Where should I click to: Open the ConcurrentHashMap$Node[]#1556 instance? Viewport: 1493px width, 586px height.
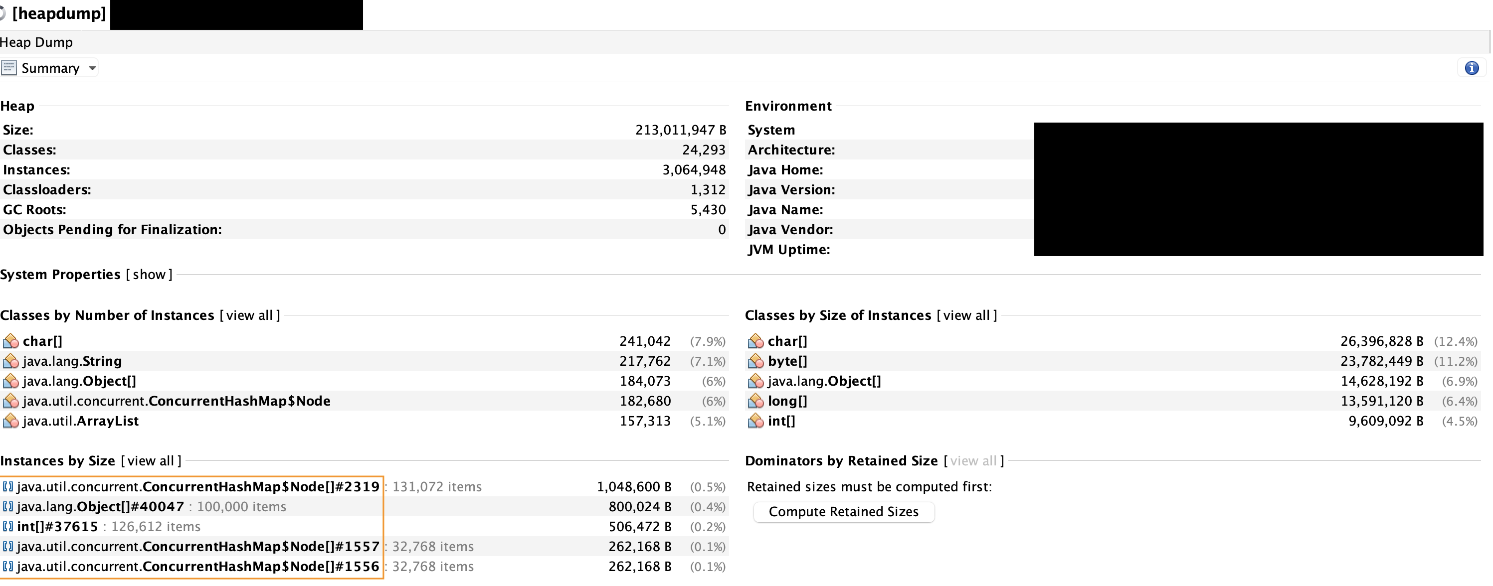197,567
